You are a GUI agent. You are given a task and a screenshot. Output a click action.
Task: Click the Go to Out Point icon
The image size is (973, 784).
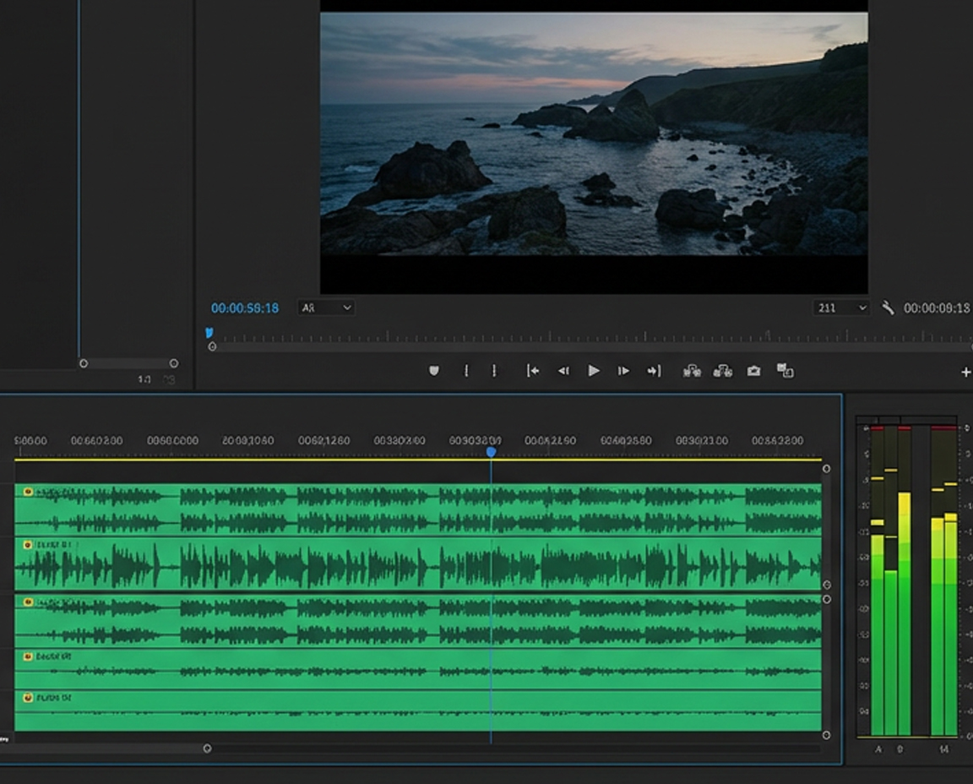(654, 370)
